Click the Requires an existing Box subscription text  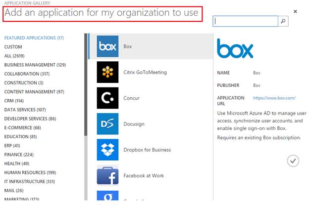[x=259, y=138]
